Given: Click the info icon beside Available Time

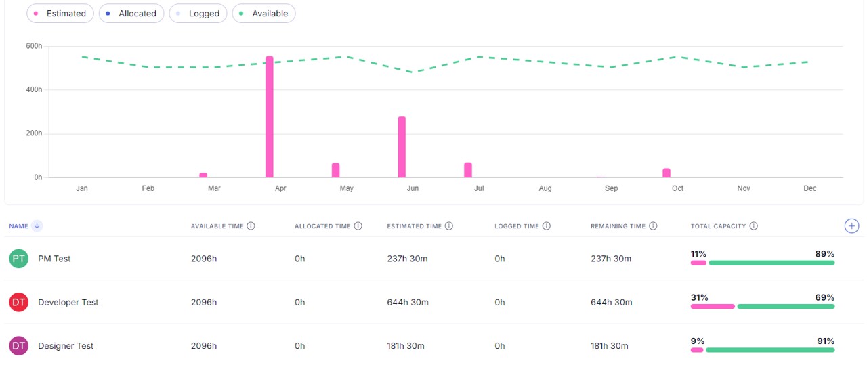Looking at the screenshot, I should point(251,226).
